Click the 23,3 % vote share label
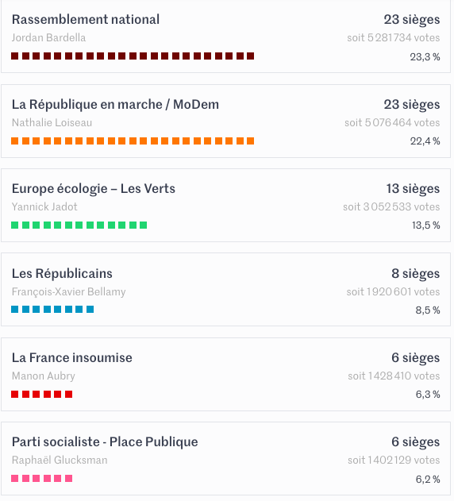 425,57
